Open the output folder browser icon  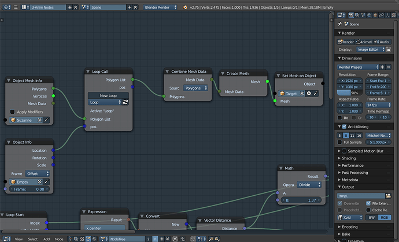click(388, 196)
